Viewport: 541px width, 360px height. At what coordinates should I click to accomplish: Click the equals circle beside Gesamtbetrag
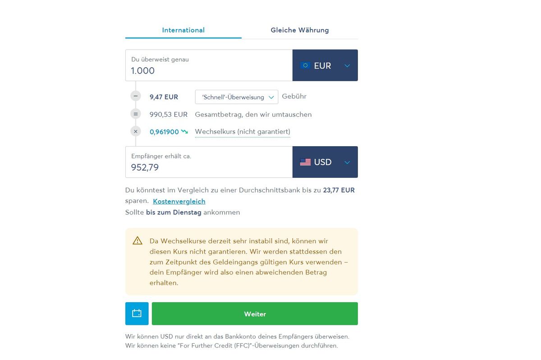point(135,114)
